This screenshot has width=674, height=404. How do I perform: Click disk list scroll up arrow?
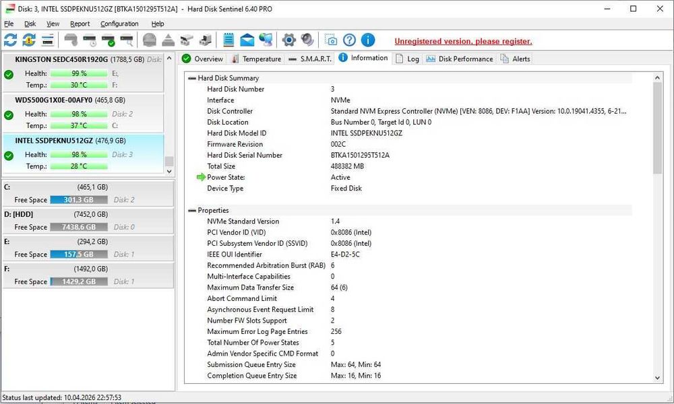click(169, 58)
